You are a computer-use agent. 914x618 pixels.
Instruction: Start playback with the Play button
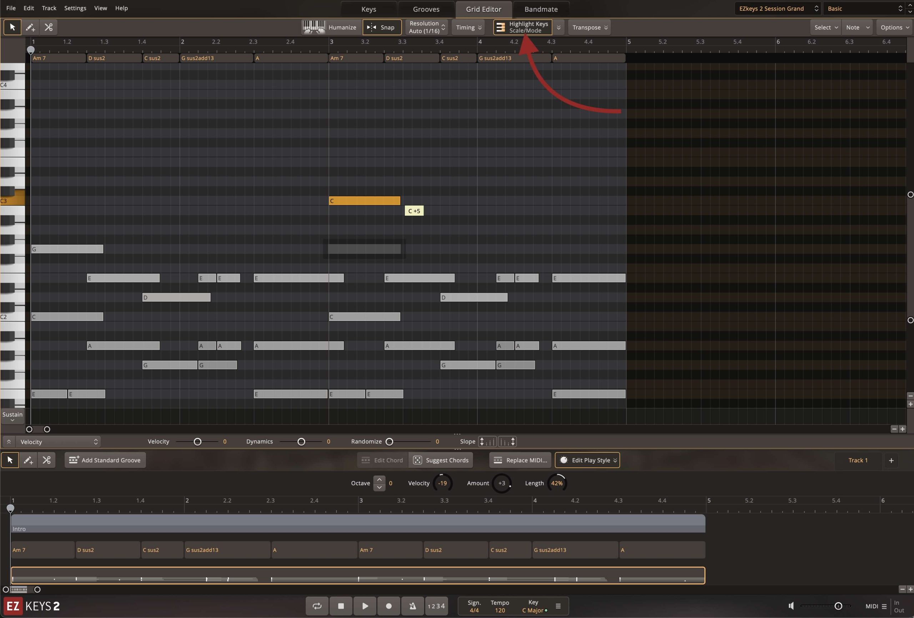coord(365,606)
